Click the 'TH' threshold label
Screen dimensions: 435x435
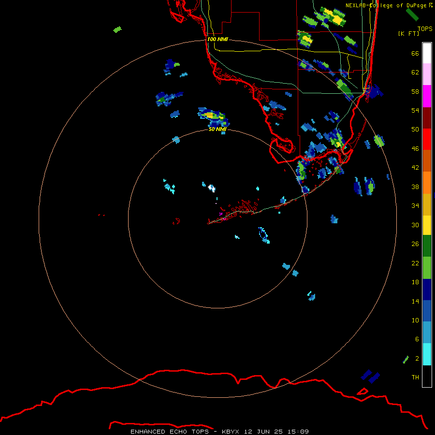[415, 377]
